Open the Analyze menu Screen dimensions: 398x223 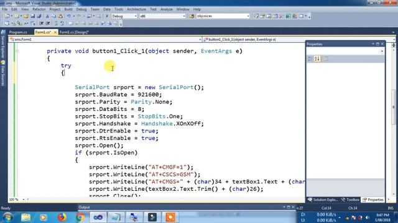(166, 9)
